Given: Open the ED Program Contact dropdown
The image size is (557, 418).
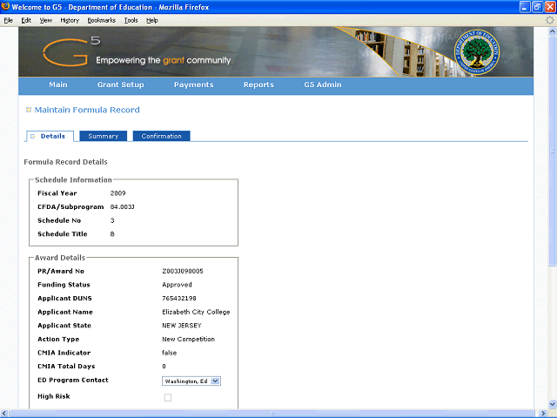Looking at the screenshot, I should [192, 381].
